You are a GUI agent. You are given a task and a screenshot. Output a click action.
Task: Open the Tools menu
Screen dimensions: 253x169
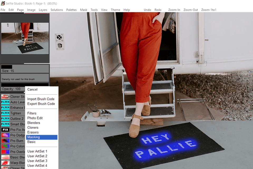pos(94,10)
